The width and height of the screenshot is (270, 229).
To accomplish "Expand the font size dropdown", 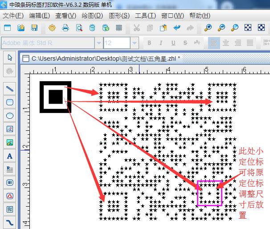I will tap(135, 43).
